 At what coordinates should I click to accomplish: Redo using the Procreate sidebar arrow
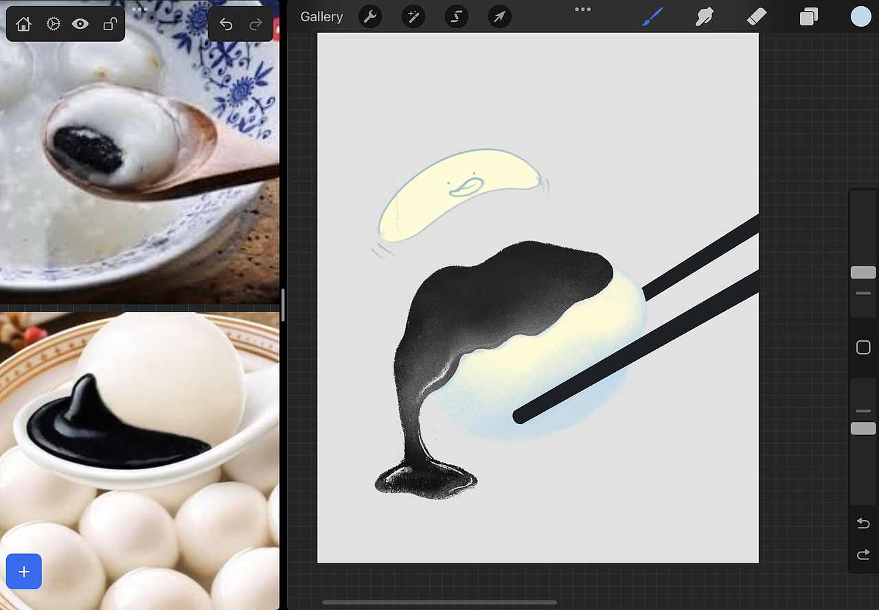(863, 554)
